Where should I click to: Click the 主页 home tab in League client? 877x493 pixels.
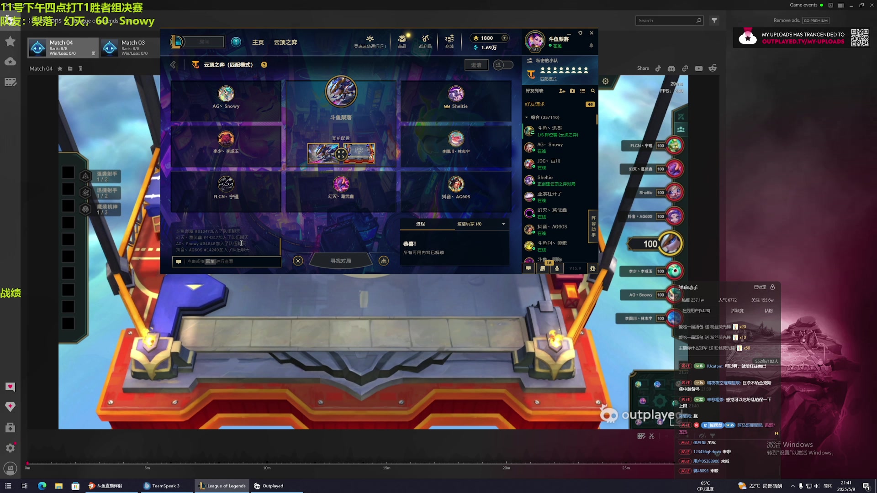tap(258, 42)
